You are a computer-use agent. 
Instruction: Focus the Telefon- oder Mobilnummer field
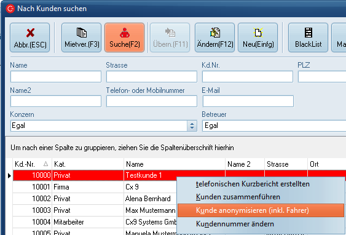tap(152, 102)
